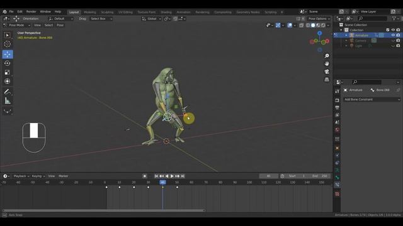Play the animation forward

coord(172,176)
